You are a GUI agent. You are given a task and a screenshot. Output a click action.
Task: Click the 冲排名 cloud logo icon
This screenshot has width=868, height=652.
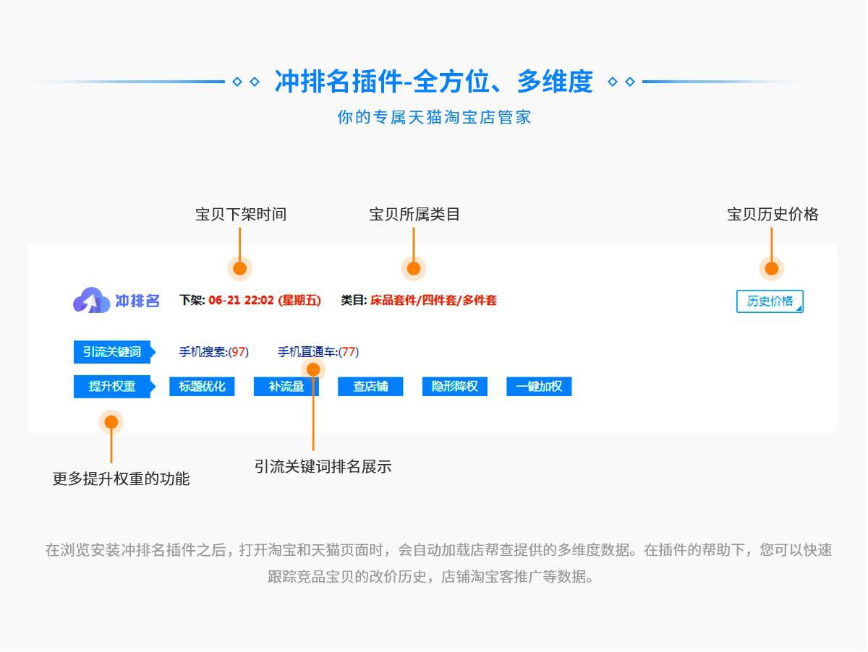pos(92,300)
